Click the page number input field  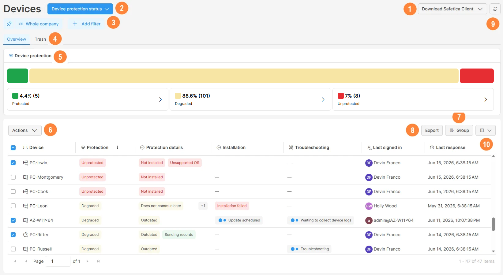[58, 261]
